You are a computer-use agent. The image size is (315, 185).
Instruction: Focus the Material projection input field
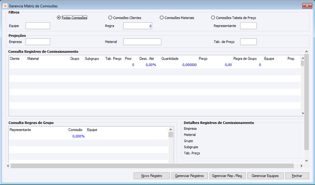coord(142,42)
